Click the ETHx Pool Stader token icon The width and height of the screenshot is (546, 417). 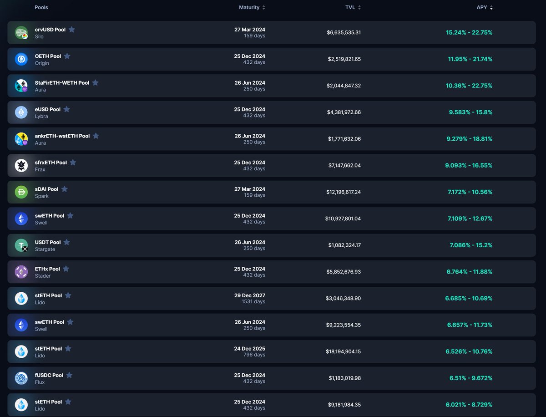[21, 272]
